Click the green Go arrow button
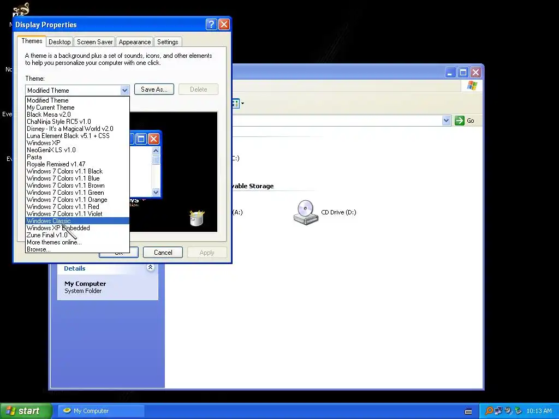The height and width of the screenshot is (419, 559). tap(460, 121)
